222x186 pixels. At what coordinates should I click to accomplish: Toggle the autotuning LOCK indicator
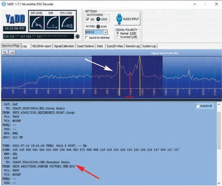98,19
